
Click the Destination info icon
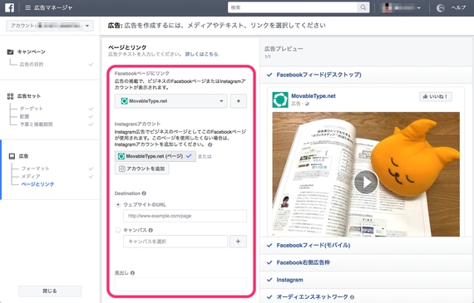[144, 193]
